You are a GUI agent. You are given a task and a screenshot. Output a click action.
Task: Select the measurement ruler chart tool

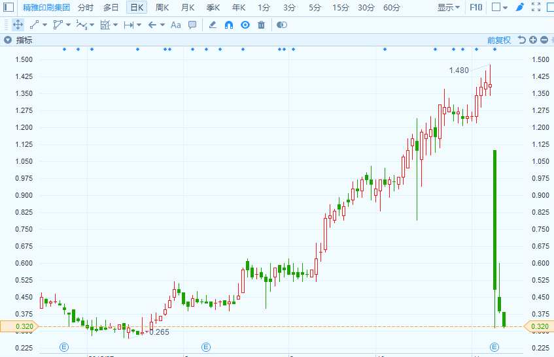105,25
